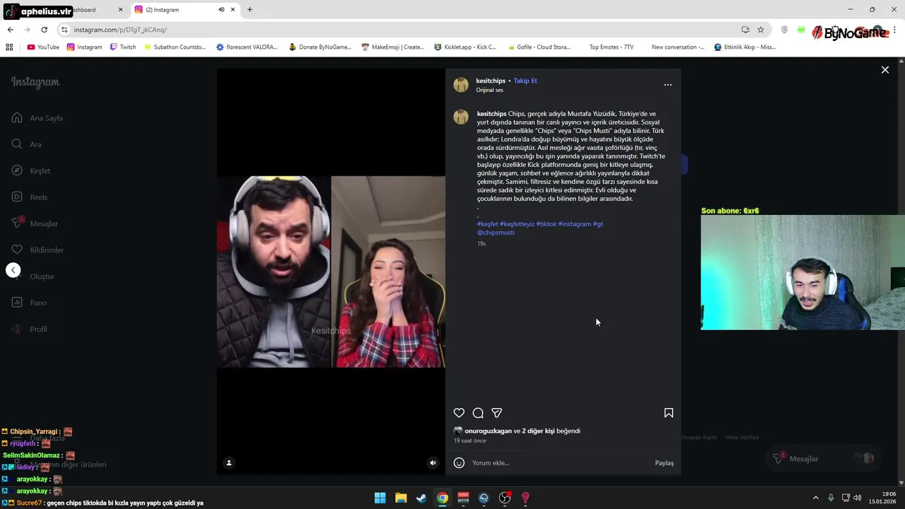The width and height of the screenshot is (905, 509).
Task: Mute the tab's audio via its speaker icon
Action: click(221, 10)
